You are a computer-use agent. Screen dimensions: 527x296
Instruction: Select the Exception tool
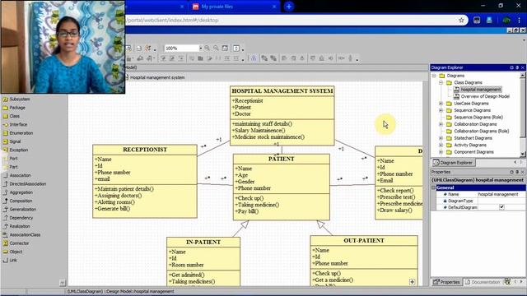(x=15, y=150)
